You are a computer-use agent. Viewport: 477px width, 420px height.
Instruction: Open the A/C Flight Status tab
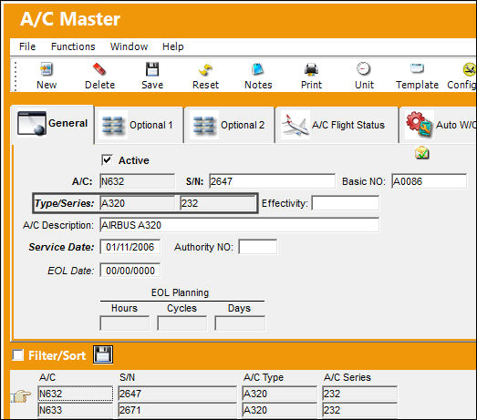[x=337, y=125]
